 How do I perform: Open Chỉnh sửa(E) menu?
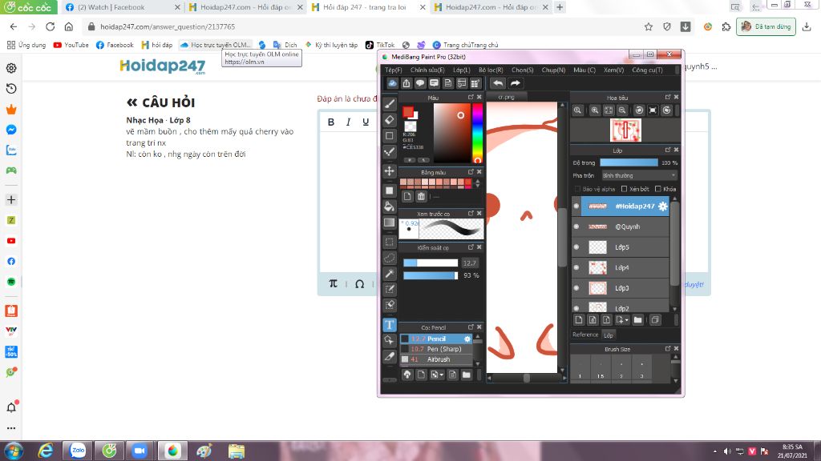pos(427,70)
